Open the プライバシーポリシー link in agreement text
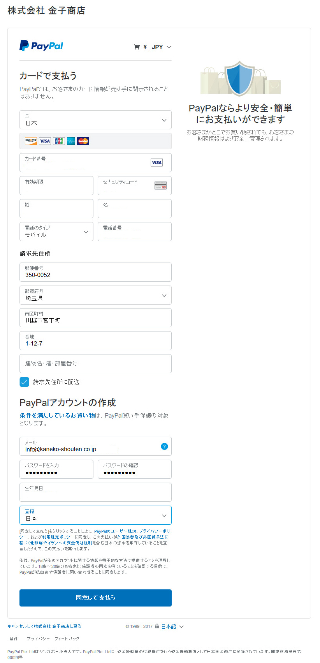Viewport: 320px width, 663px height. point(95,534)
